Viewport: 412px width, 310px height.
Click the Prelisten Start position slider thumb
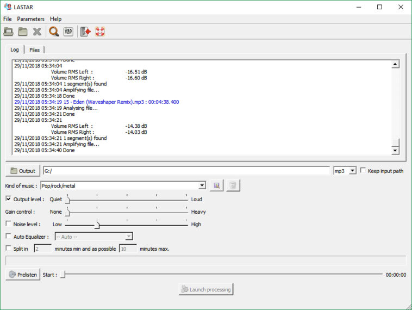click(x=63, y=275)
